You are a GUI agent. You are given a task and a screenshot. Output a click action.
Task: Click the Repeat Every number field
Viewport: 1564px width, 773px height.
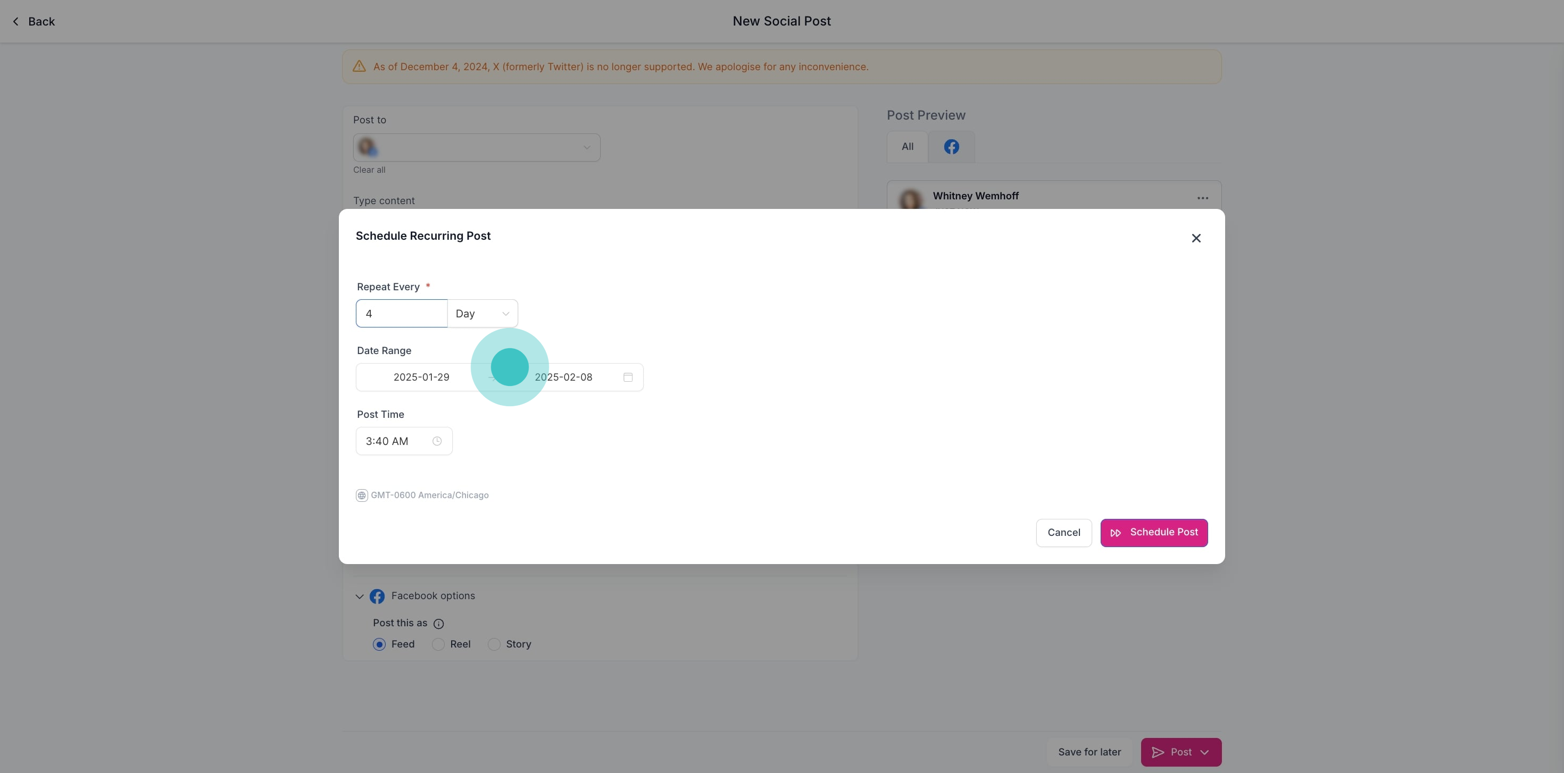pos(401,314)
